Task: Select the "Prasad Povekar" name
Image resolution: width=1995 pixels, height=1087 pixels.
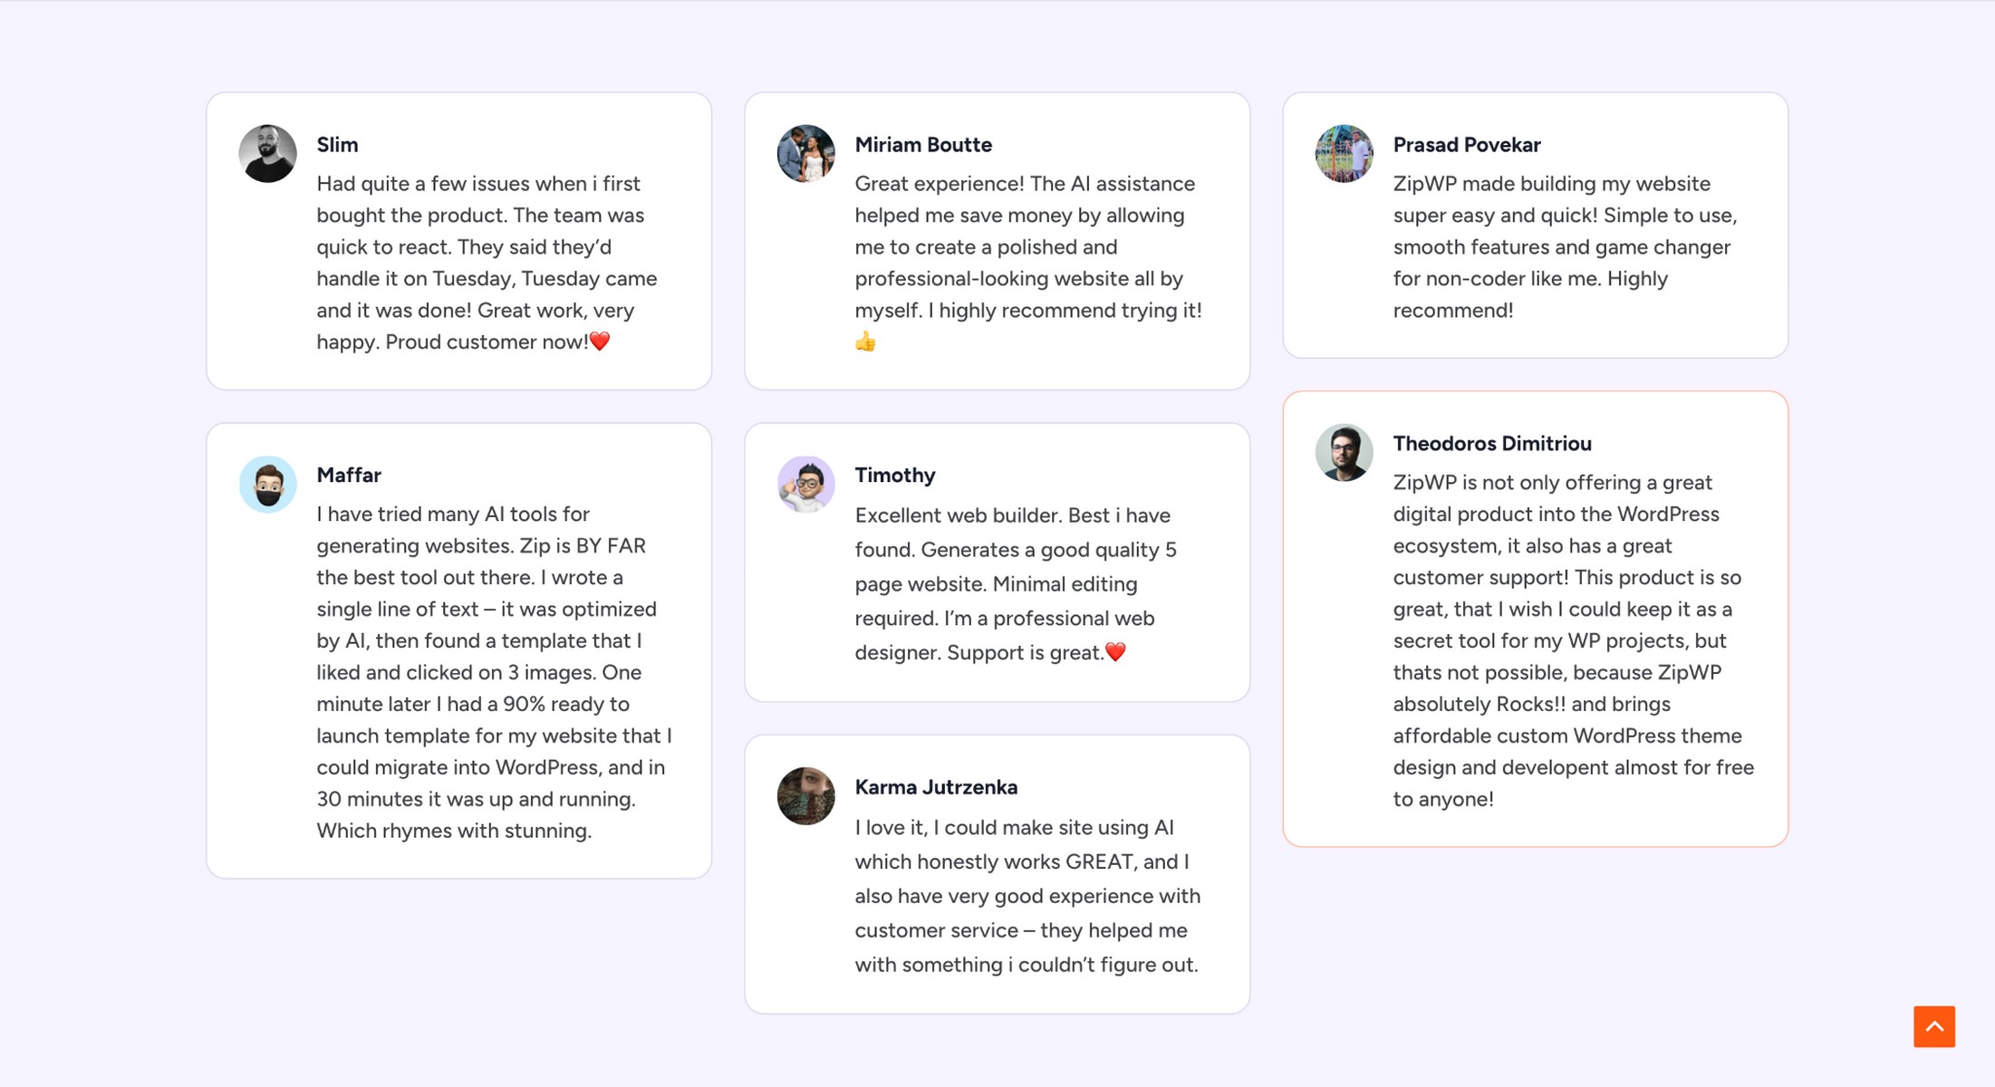Action: (1466, 145)
